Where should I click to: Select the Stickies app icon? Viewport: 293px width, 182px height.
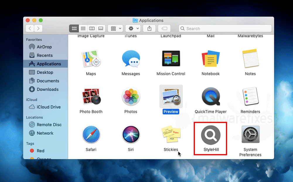(171, 134)
